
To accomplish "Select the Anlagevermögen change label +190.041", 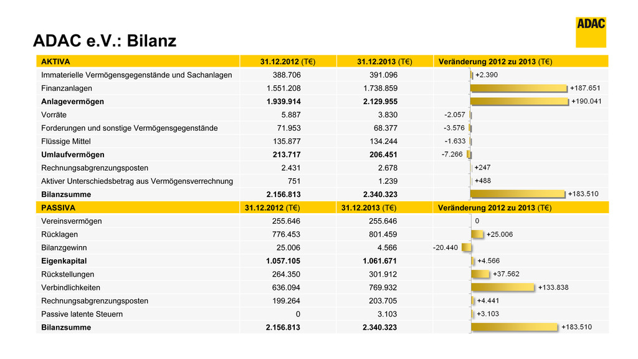I will click(x=586, y=102).
